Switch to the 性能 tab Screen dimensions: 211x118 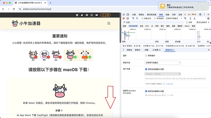click(168, 15)
